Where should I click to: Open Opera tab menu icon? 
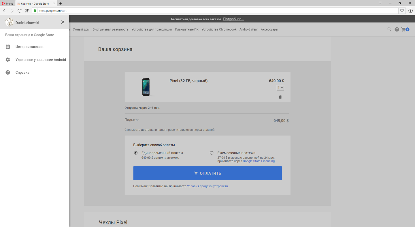pos(380,3)
